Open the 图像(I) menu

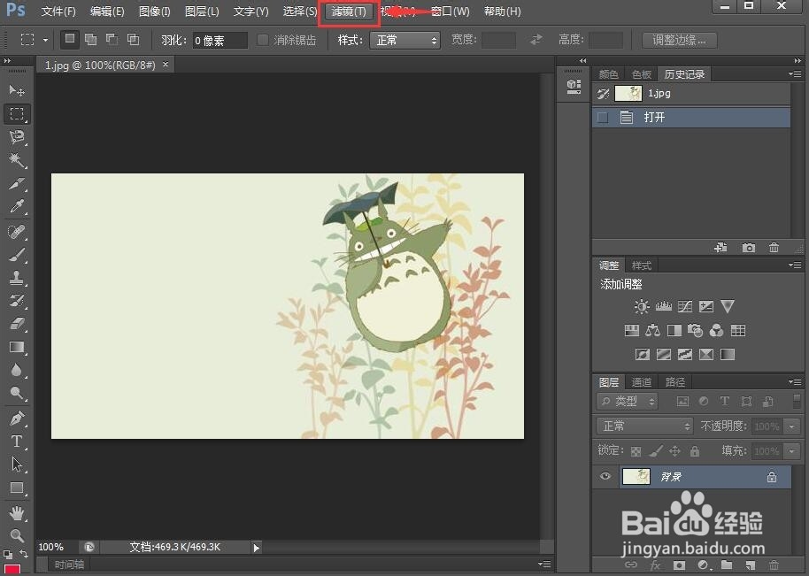[x=155, y=11]
